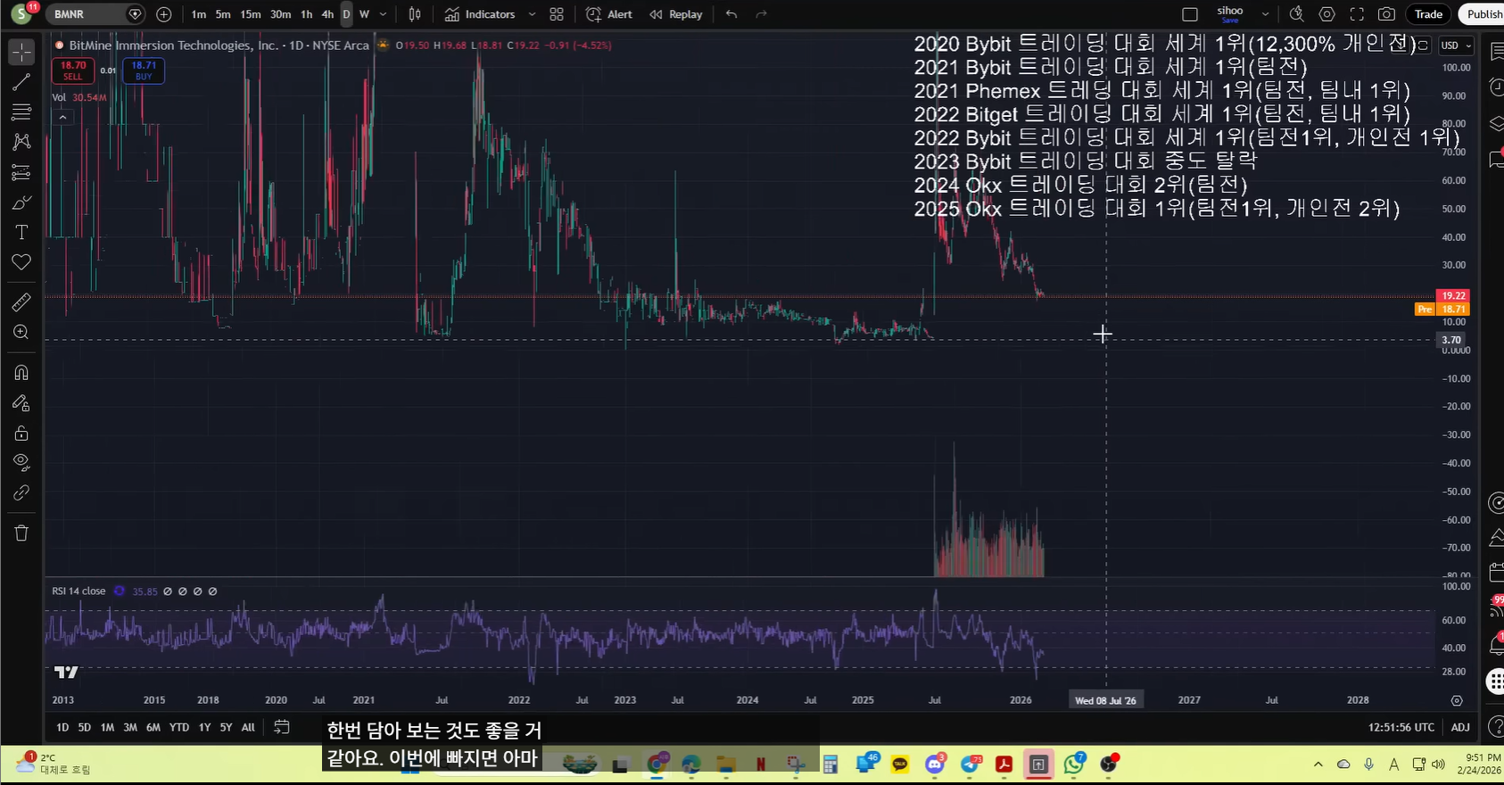Redo the last chart action
Image resolution: width=1504 pixels, height=785 pixels.
(x=761, y=14)
